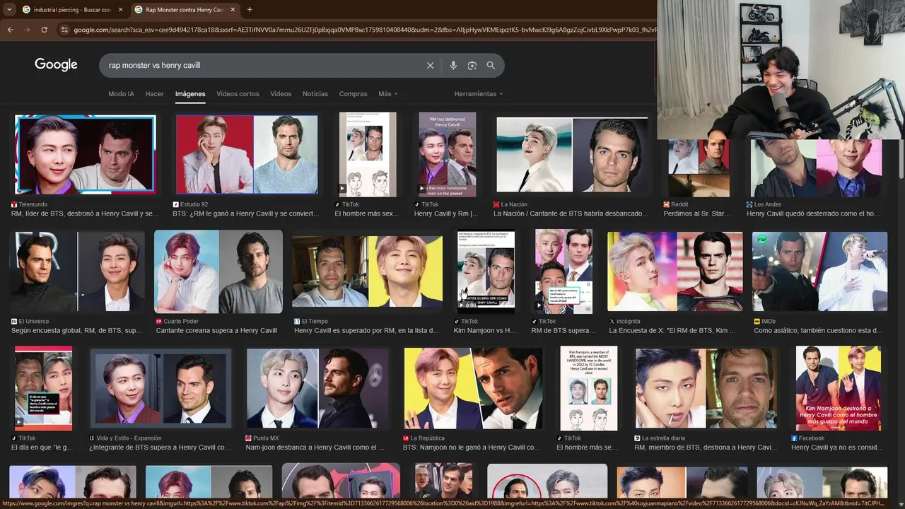The height and width of the screenshot is (509, 905).
Task: Clear the search box text
Action: [x=430, y=65]
